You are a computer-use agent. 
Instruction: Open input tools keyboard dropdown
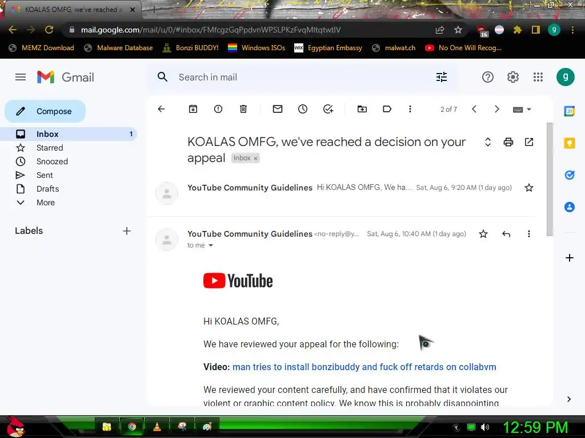click(x=522, y=109)
